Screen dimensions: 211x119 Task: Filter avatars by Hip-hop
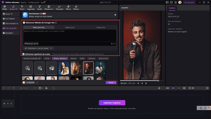click(92, 58)
